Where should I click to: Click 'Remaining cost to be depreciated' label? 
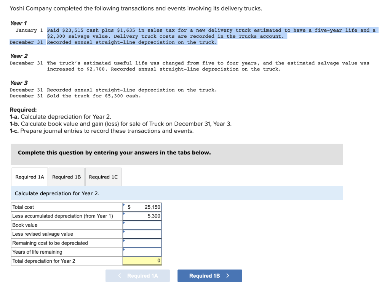pyautogui.click(x=50, y=243)
